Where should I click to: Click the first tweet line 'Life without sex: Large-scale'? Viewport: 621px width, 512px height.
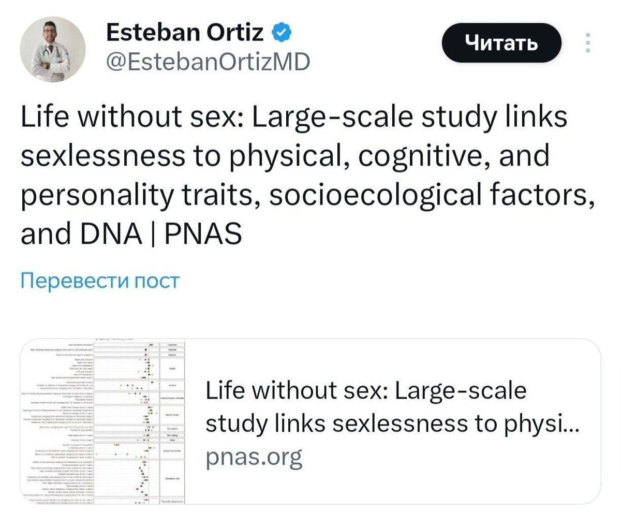(x=294, y=118)
